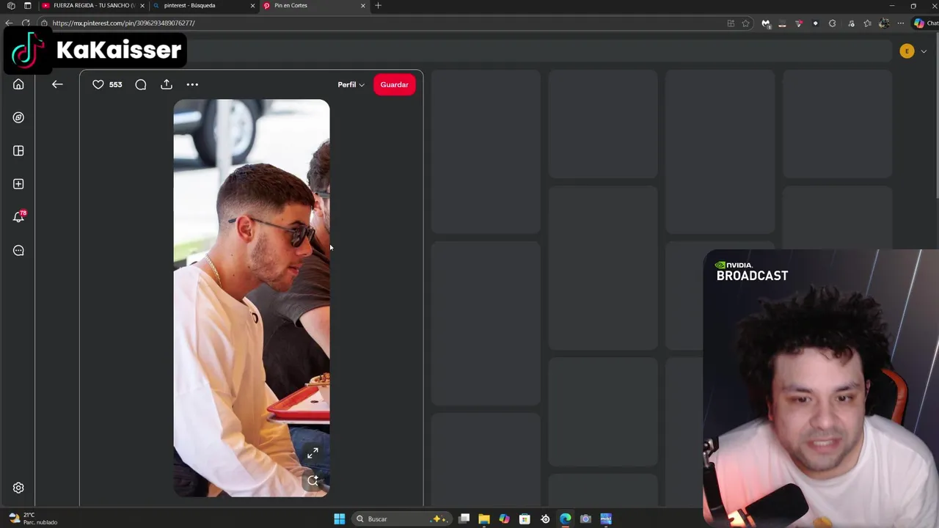Expand the pin image to fullscreen
939x528 pixels.
coord(313,453)
